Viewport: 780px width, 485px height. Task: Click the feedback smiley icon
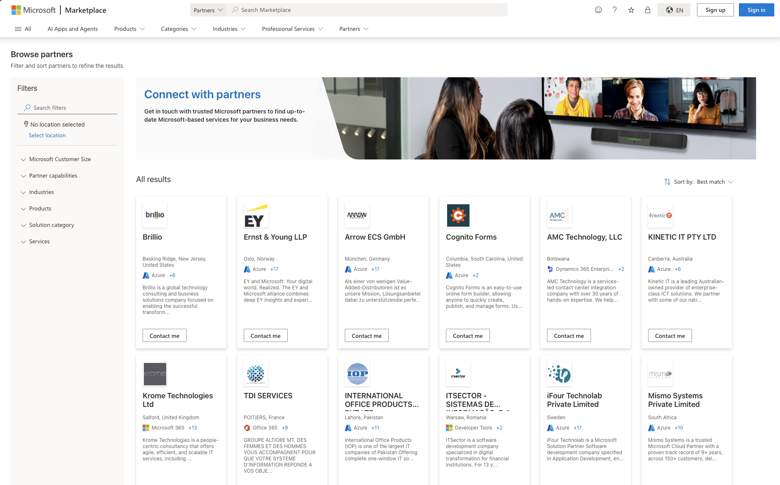point(598,10)
